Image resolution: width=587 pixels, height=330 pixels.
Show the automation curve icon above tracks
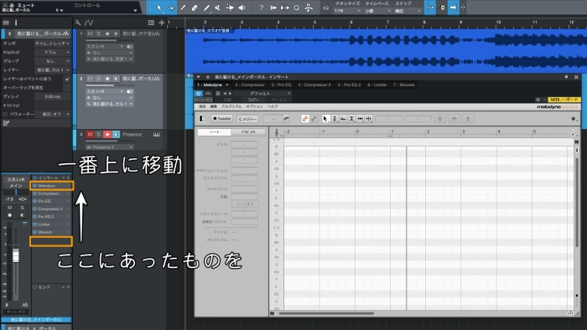[89, 23]
